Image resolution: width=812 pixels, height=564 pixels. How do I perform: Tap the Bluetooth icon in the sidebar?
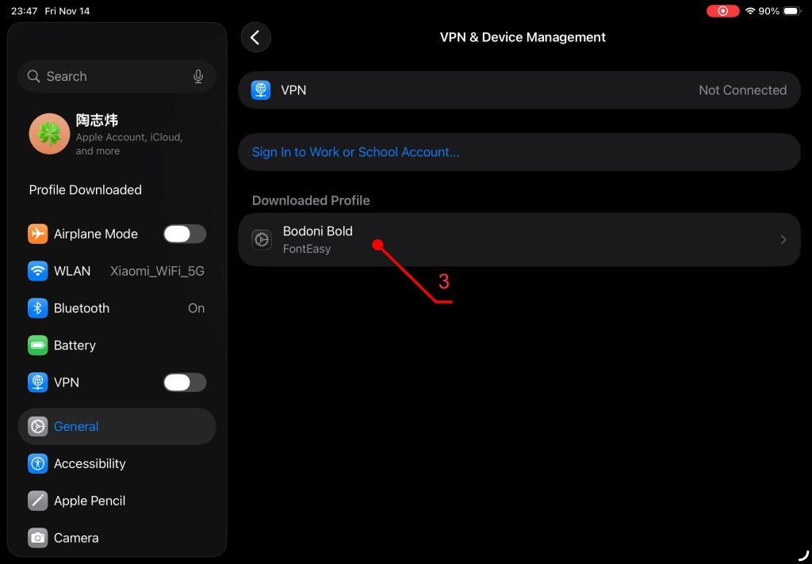pos(37,308)
